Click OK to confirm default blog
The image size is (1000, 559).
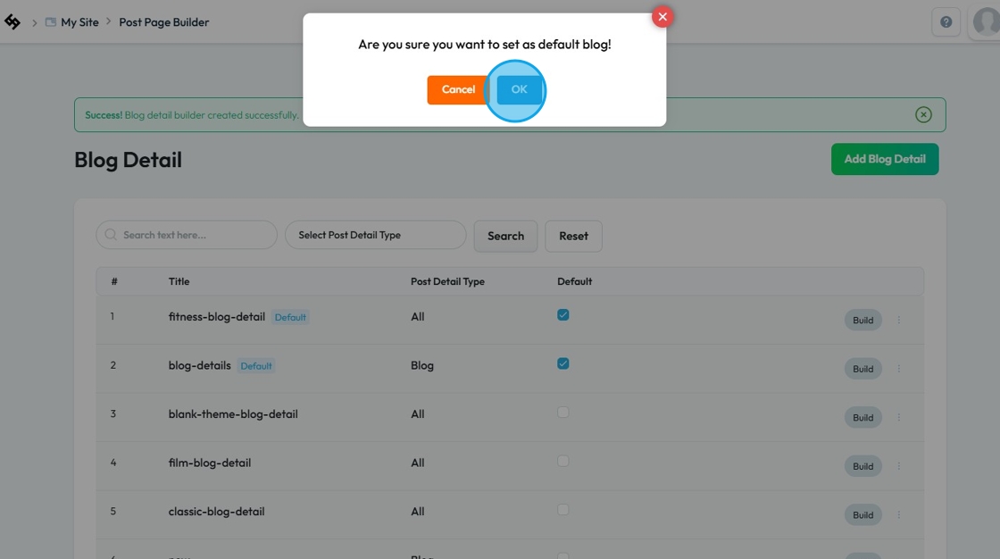(519, 89)
